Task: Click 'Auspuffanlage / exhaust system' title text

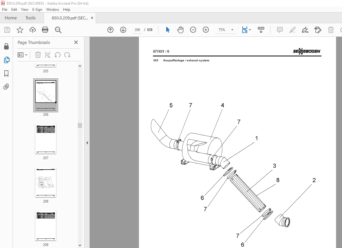Action: point(186,60)
